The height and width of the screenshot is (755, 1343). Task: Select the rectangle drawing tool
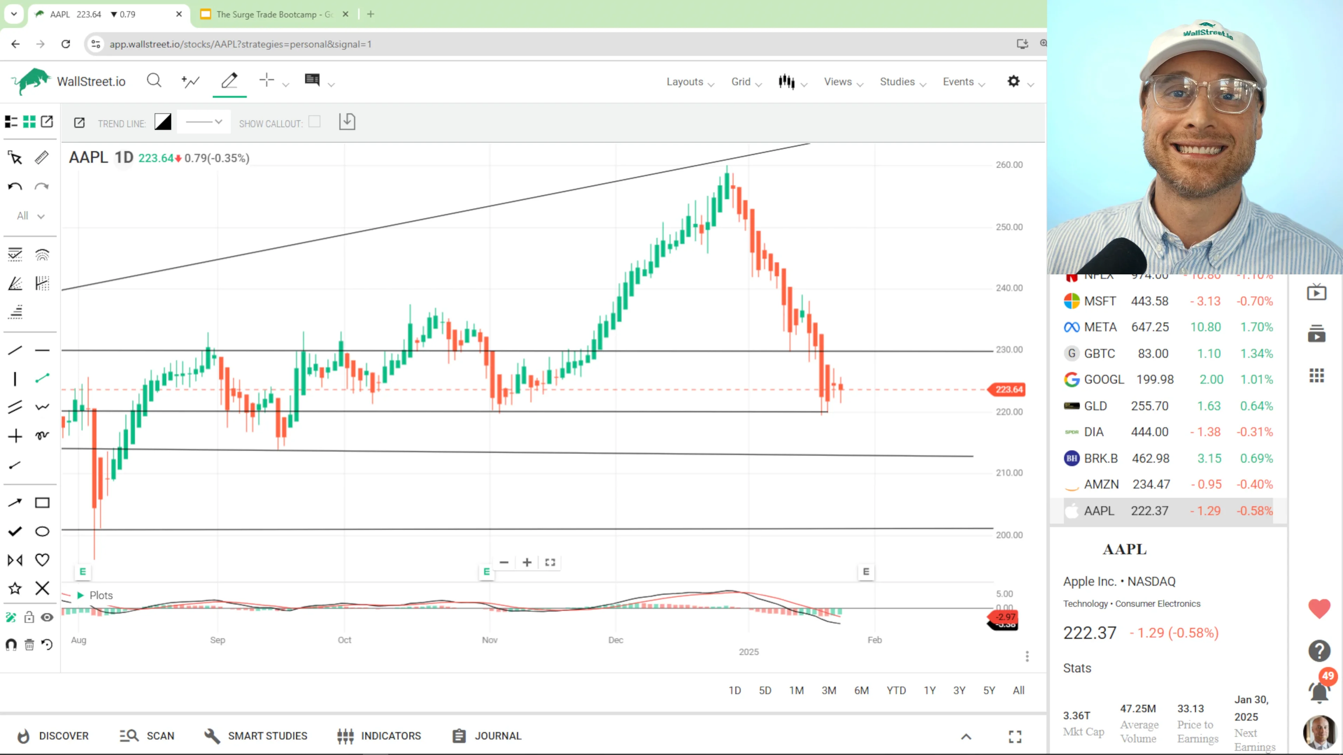(x=42, y=502)
